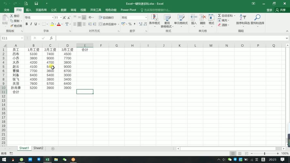This screenshot has width=290, height=163.
Task: Open the Windows Start menu
Action: [x=4, y=159]
